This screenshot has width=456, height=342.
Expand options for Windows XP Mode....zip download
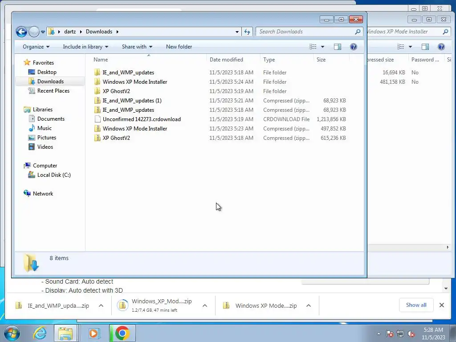point(309,305)
